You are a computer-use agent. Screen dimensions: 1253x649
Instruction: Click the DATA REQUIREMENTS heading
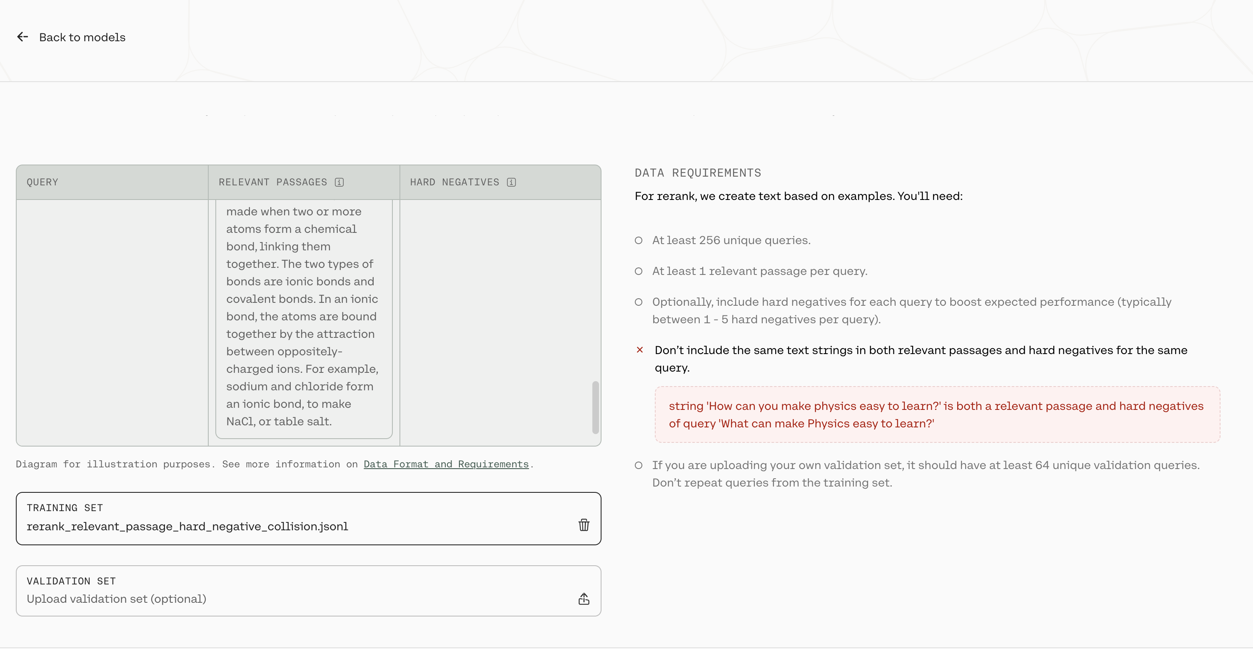(x=697, y=173)
